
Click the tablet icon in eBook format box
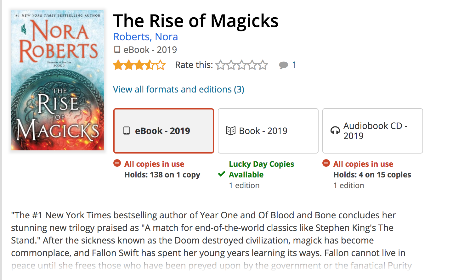click(127, 131)
